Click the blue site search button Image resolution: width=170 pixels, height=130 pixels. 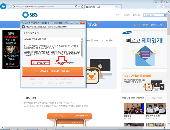tap(166, 15)
